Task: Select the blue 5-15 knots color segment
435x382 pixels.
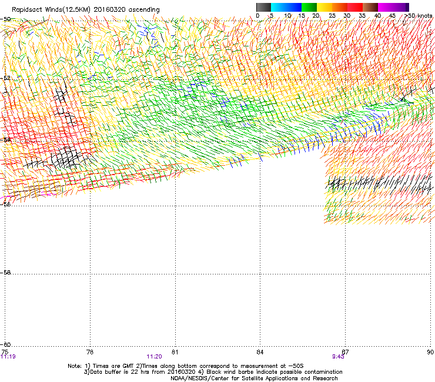Action: (x=286, y=7)
